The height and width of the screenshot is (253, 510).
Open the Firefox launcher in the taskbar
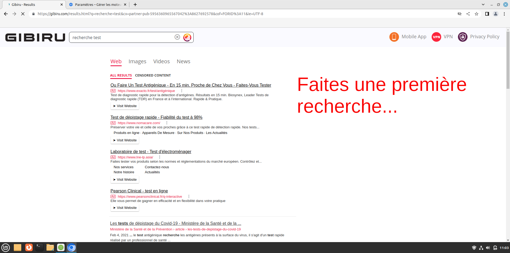click(x=29, y=247)
